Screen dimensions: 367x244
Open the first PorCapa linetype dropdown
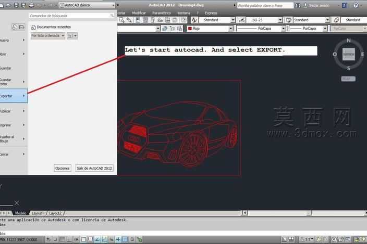click(284, 29)
